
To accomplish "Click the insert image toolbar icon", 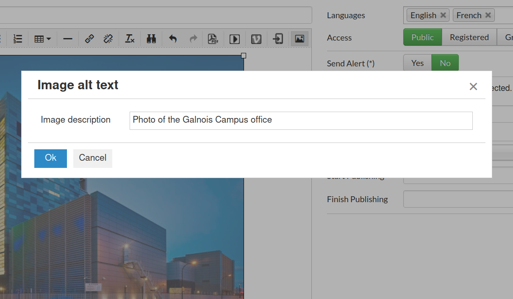I will point(299,39).
